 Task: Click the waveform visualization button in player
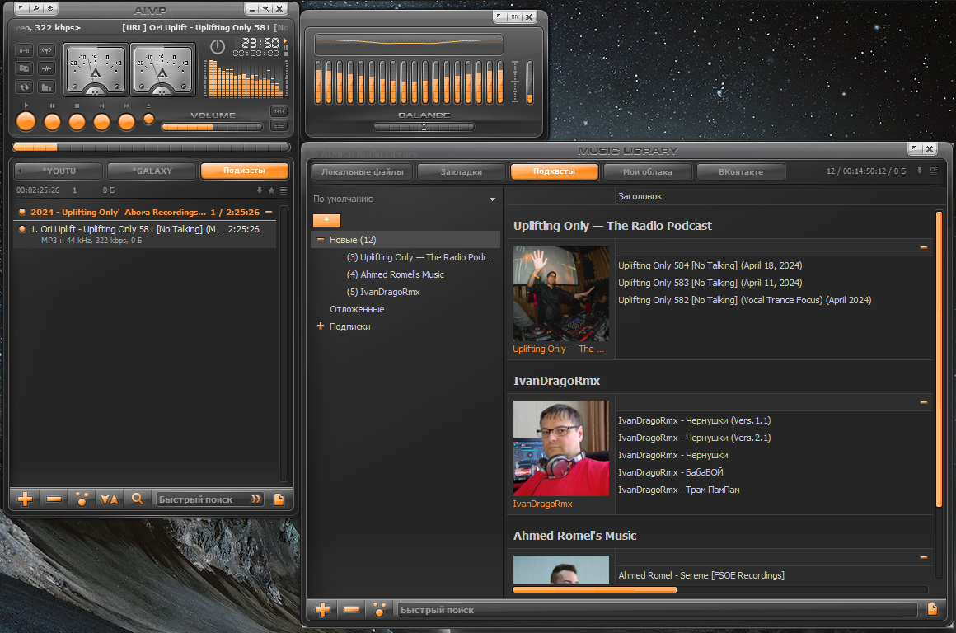pyautogui.click(x=46, y=69)
